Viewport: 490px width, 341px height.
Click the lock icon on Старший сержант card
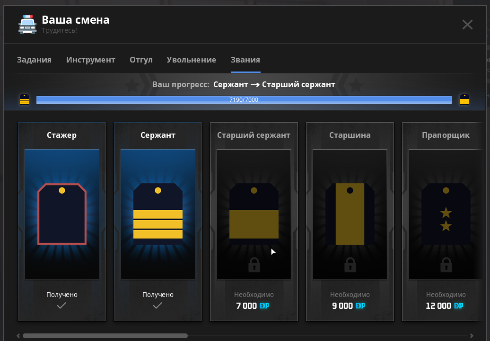[x=254, y=265]
